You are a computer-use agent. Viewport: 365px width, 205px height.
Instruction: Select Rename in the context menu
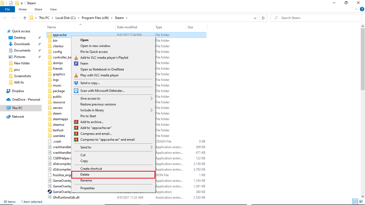point(113,180)
